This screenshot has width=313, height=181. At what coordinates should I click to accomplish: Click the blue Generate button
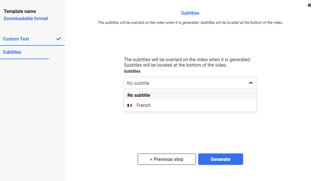coord(221,159)
